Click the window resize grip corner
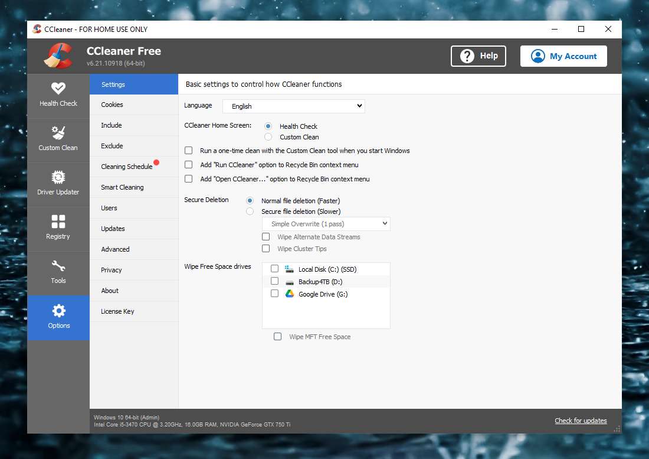 tap(617, 429)
